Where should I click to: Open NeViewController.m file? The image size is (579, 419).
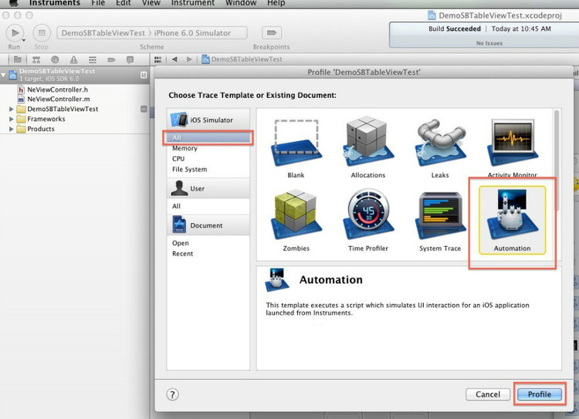(x=58, y=100)
